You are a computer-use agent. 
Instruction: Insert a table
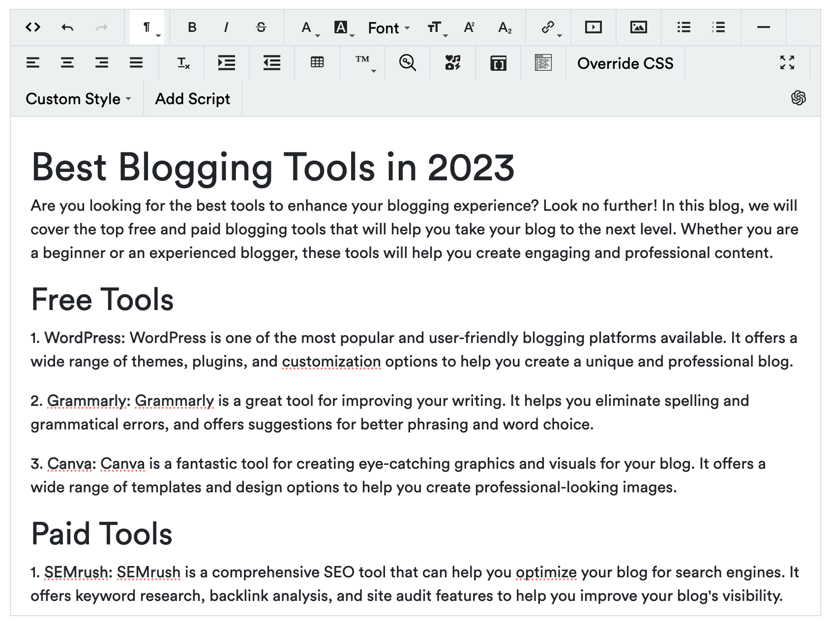tap(317, 62)
